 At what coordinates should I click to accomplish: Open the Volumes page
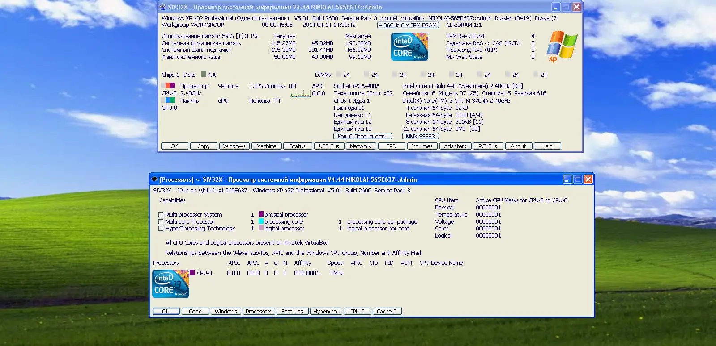[422, 146]
